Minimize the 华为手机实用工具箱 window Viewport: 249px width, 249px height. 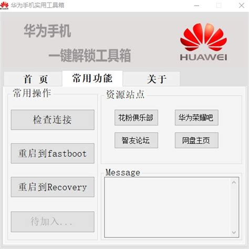pos(196,6)
